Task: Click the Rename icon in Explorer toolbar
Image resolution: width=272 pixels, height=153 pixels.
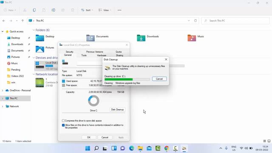Action: [54, 10]
